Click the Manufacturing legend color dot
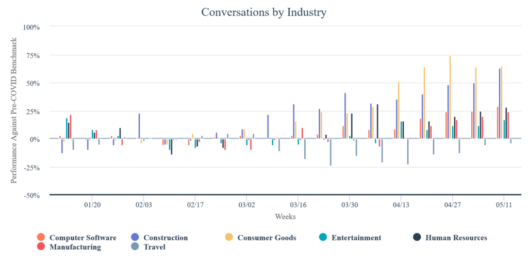Image resolution: width=528 pixels, height=264 pixels. pos(41,246)
